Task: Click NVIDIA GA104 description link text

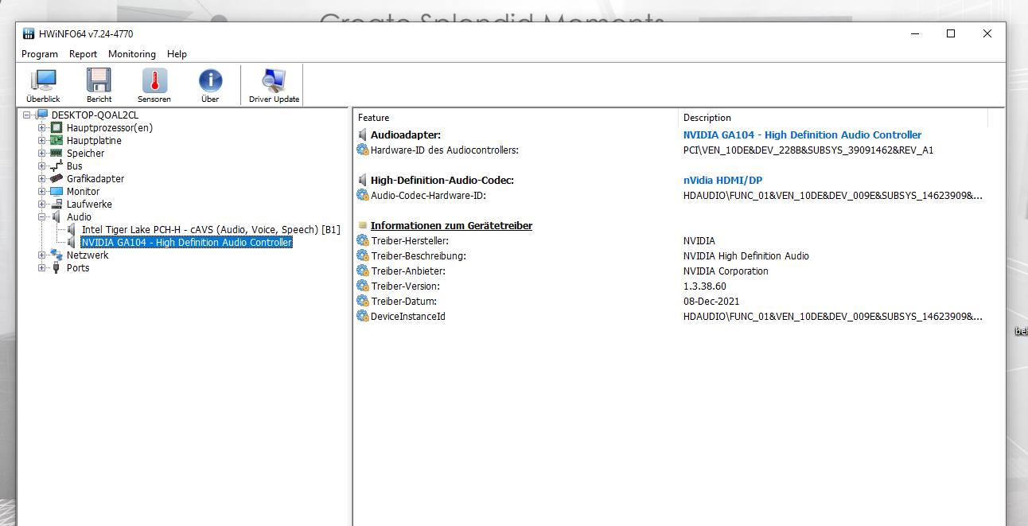Action: point(802,135)
